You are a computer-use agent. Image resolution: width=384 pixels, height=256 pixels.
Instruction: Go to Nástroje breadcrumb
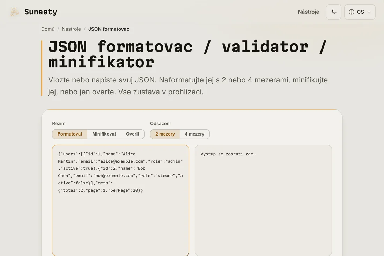[71, 29]
